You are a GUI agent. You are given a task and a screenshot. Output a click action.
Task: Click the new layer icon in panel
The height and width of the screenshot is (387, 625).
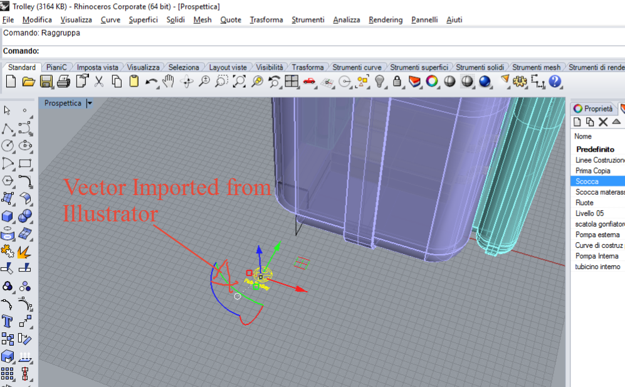tap(577, 122)
